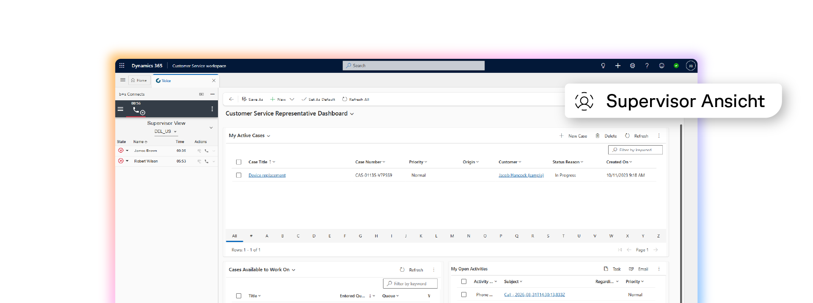The width and height of the screenshot is (813, 303).
Task: Toggle the select-all checkbox beside Case Title
Action: click(x=239, y=162)
